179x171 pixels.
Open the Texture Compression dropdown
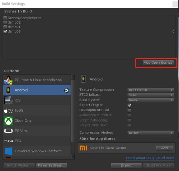tap(151, 90)
